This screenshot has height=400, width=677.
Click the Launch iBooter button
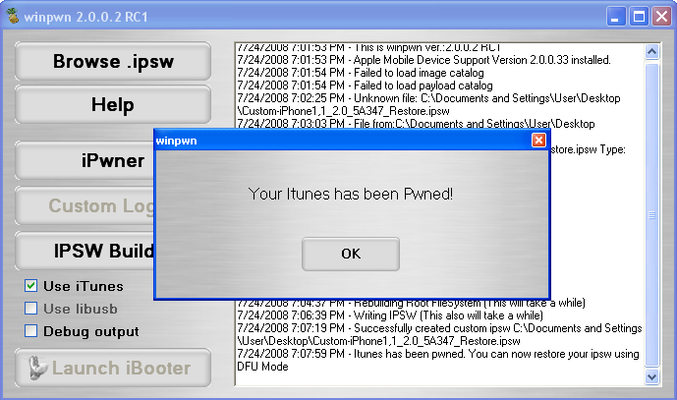(x=113, y=368)
